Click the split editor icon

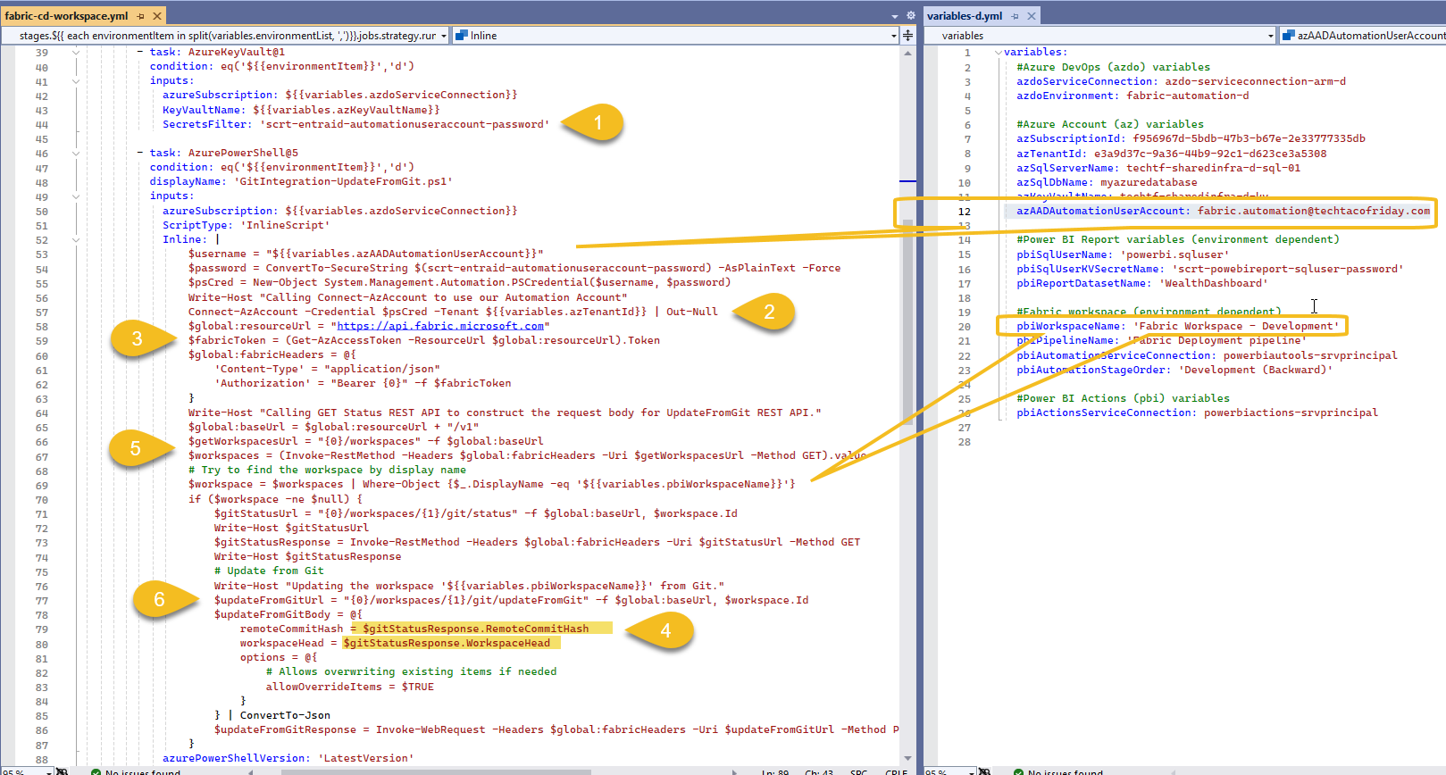click(x=907, y=36)
